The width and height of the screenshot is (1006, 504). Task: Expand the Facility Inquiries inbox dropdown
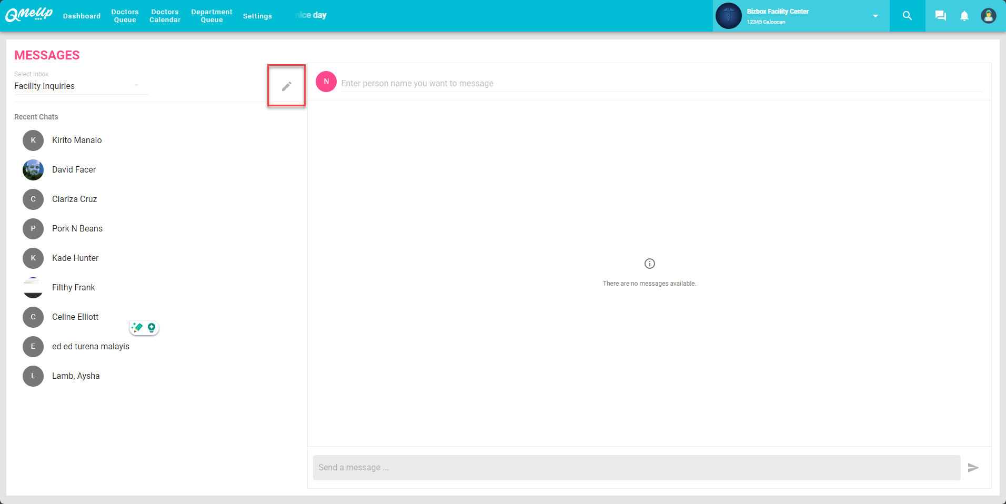pos(136,85)
